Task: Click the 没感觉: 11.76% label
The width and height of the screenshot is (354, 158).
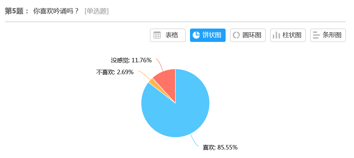Action: click(131, 60)
